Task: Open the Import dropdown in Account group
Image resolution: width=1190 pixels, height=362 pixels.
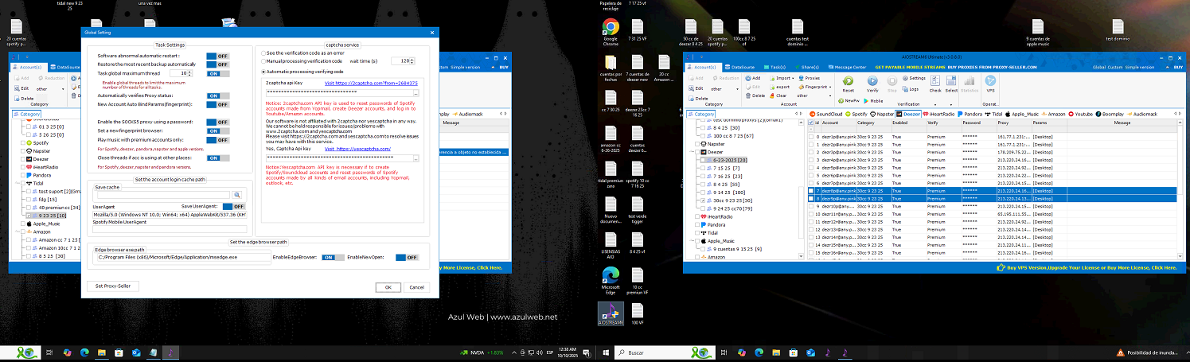Action: click(x=783, y=78)
